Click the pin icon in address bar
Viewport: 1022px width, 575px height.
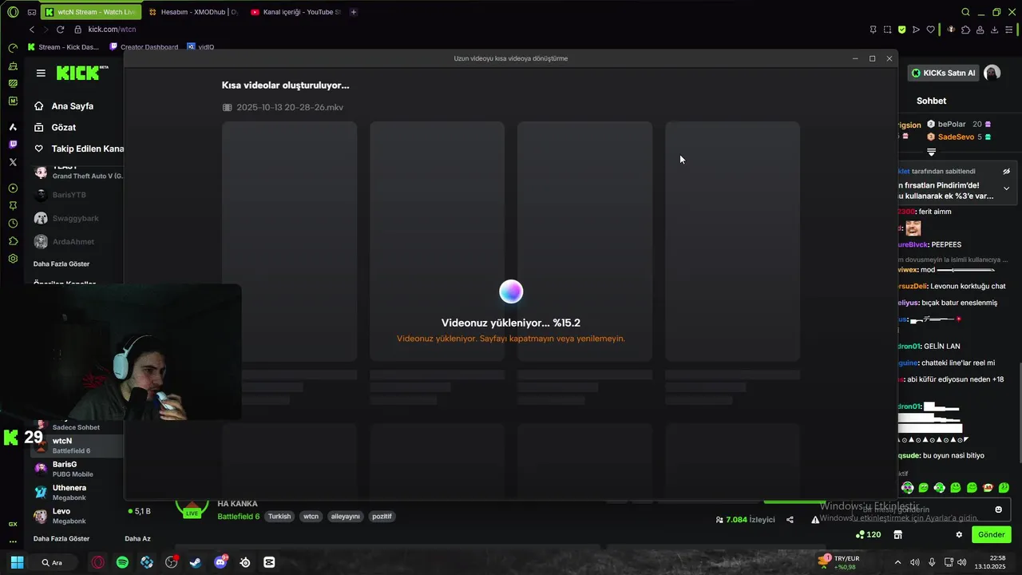pyautogui.click(x=873, y=30)
